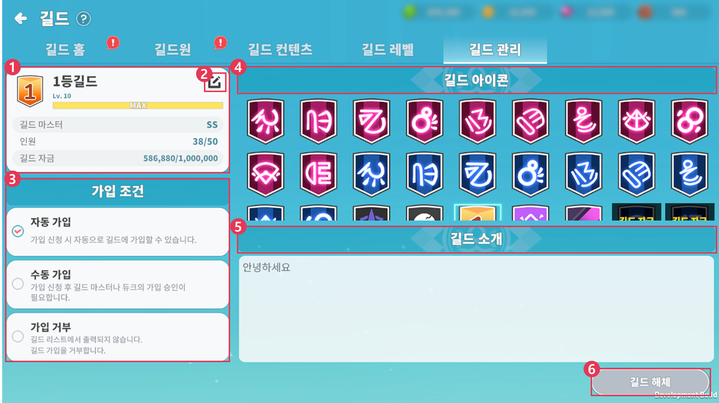Pick the highlighted orange guild emblem

pos(477,212)
